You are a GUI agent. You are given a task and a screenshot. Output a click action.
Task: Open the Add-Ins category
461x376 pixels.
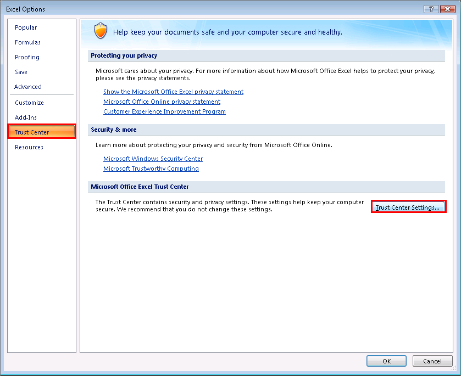pos(26,117)
